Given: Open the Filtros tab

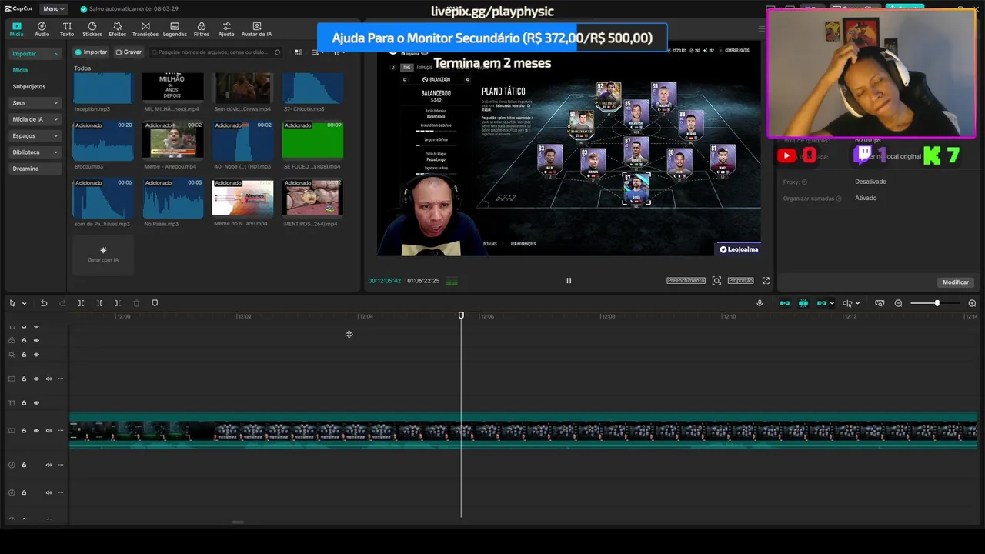Looking at the screenshot, I should click(202, 29).
